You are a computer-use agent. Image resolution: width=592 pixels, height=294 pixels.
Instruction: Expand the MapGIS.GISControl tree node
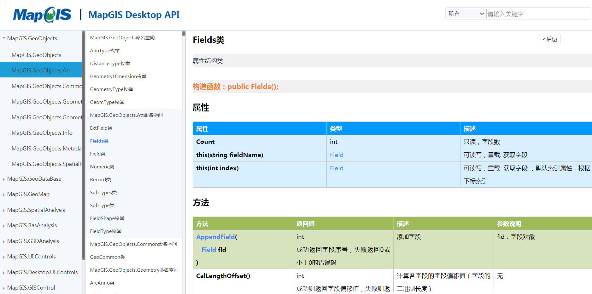click(x=4, y=288)
